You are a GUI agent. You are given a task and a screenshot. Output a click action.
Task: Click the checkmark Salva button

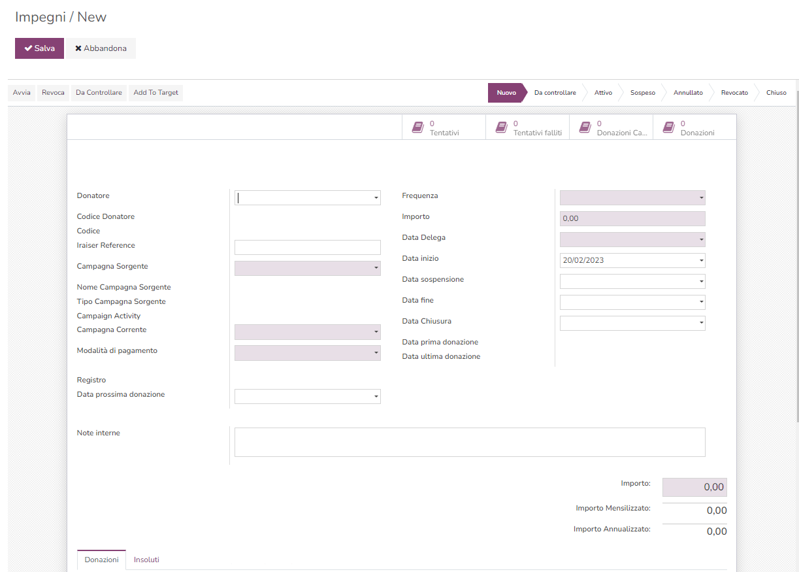pos(39,48)
